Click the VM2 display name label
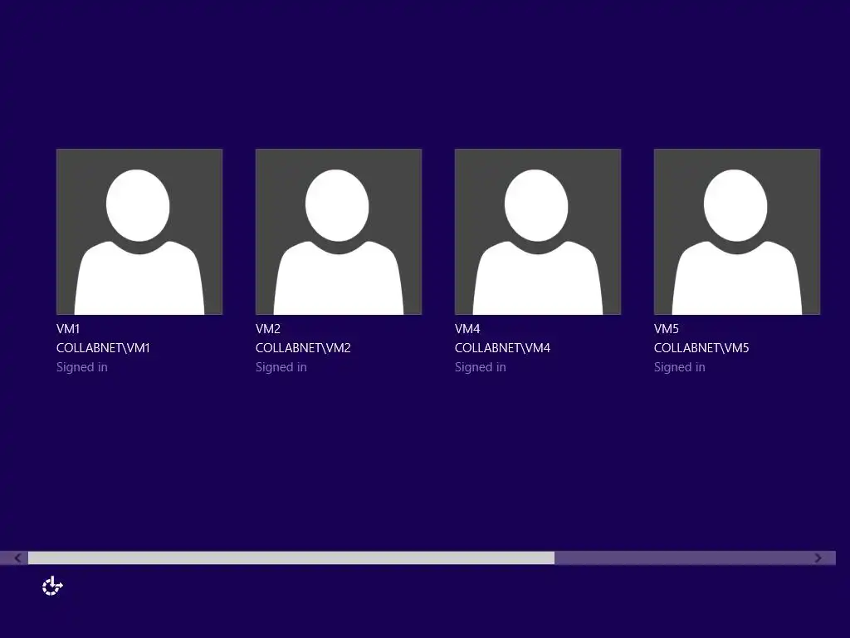Image resolution: width=850 pixels, height=638 pixels. 268,329
